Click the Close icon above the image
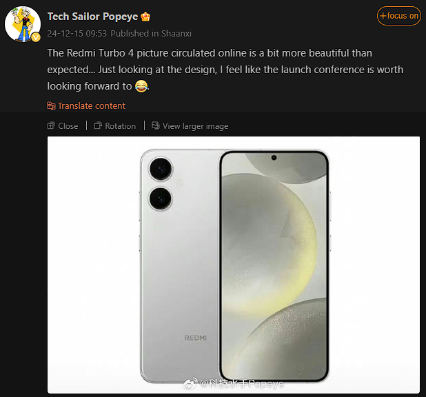426x397 pixels. 51,126
